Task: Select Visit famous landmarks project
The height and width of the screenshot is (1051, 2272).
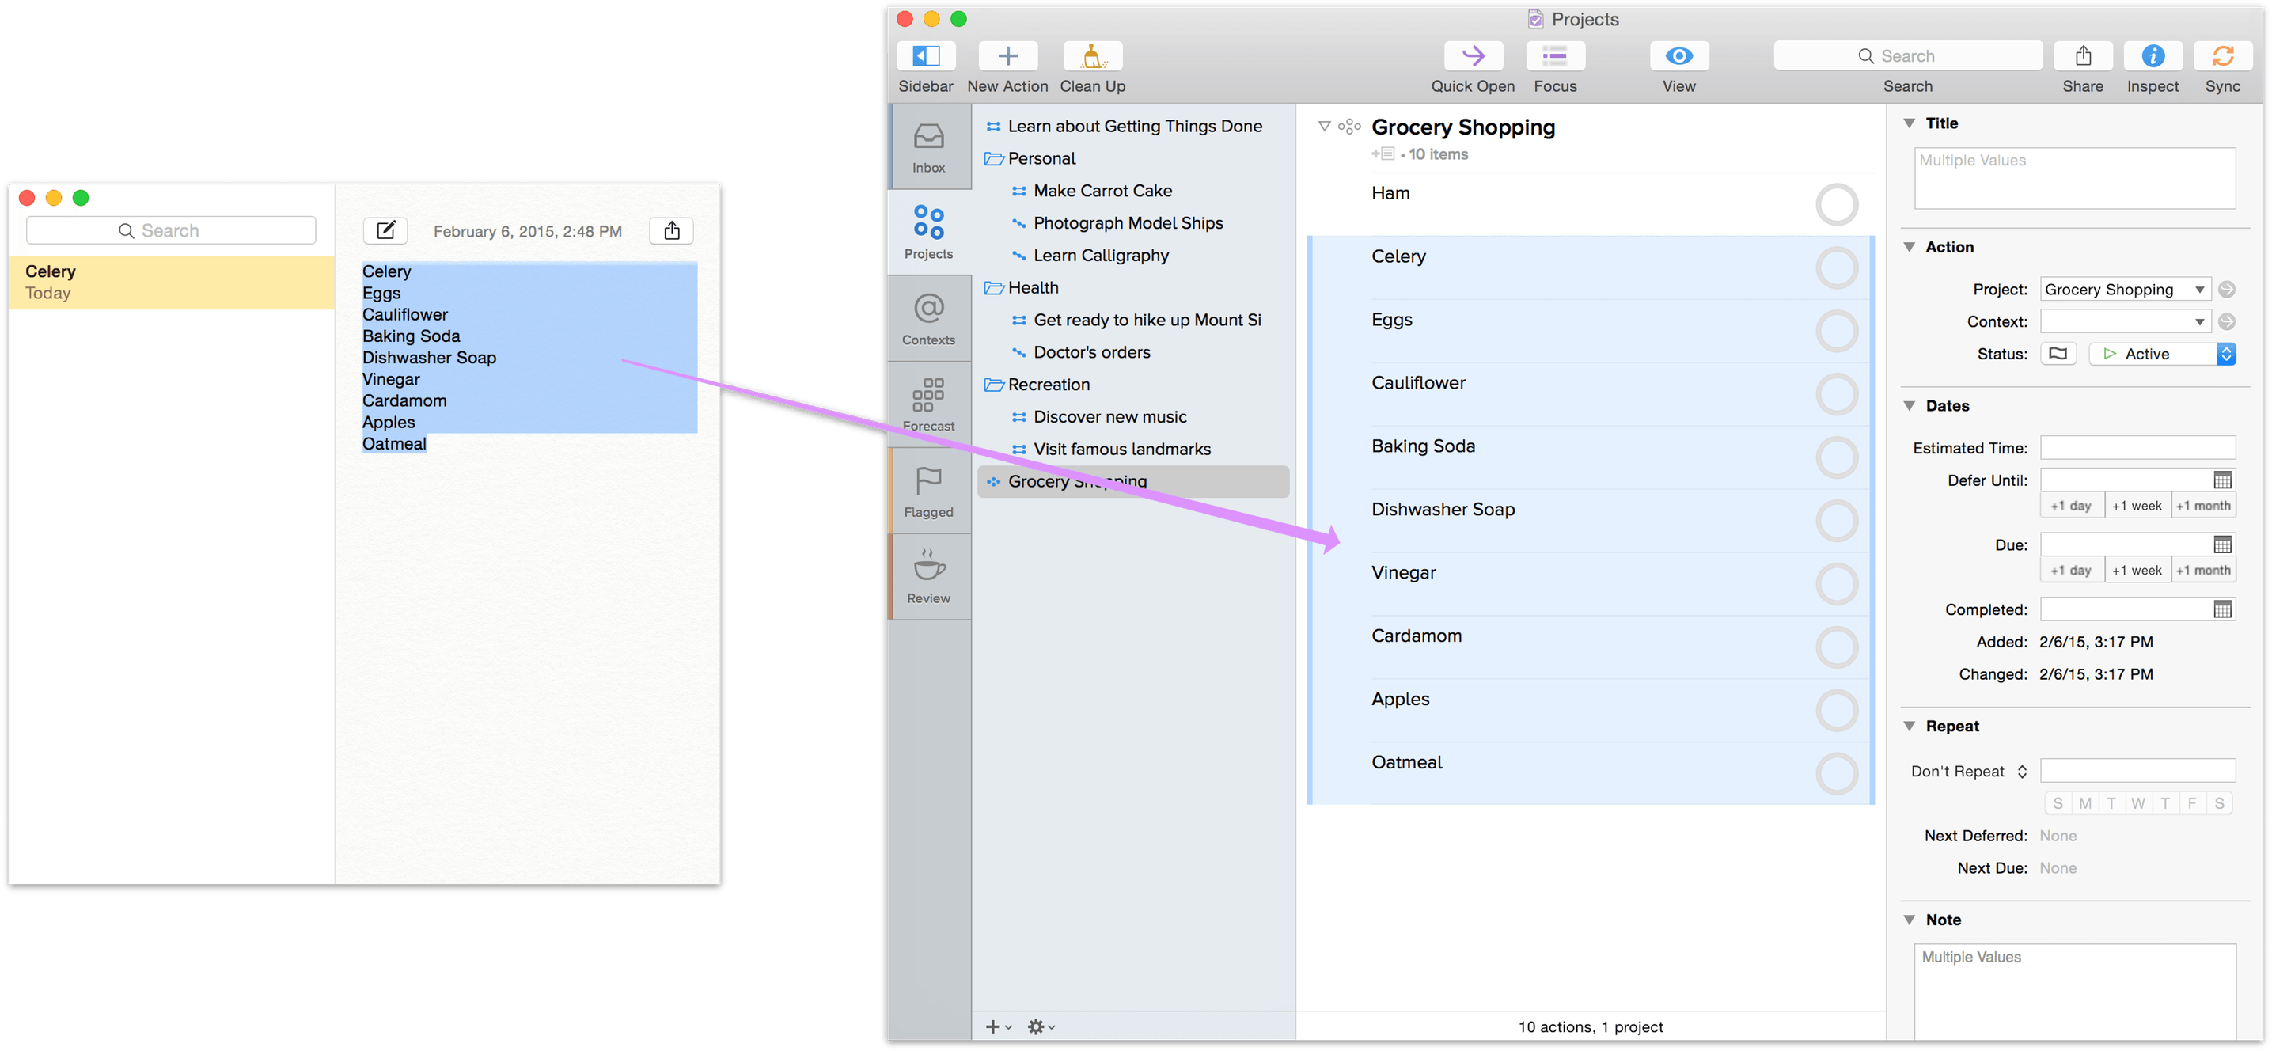Action: pos(1133,450)
